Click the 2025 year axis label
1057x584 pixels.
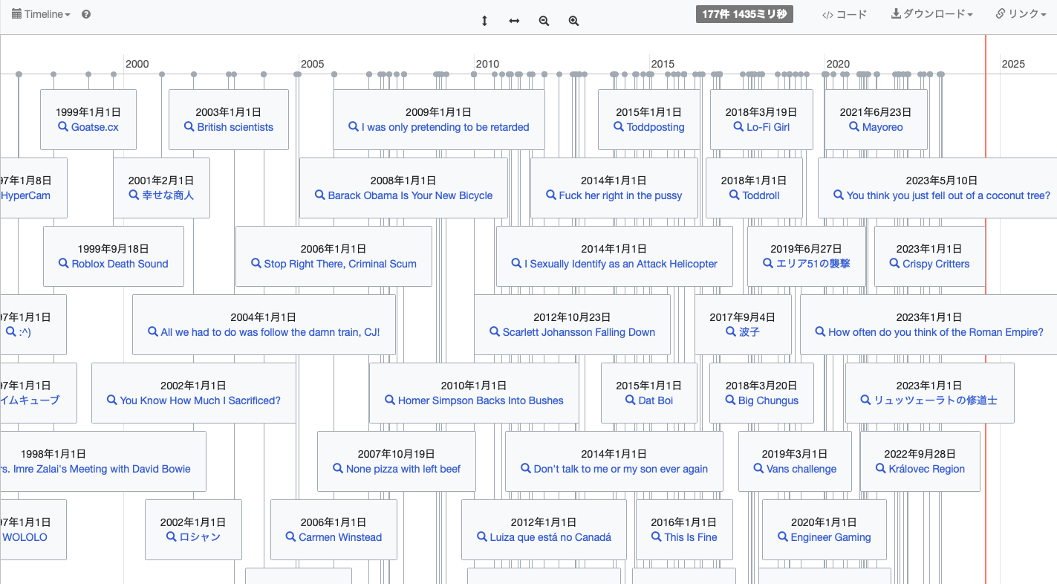1013,64
